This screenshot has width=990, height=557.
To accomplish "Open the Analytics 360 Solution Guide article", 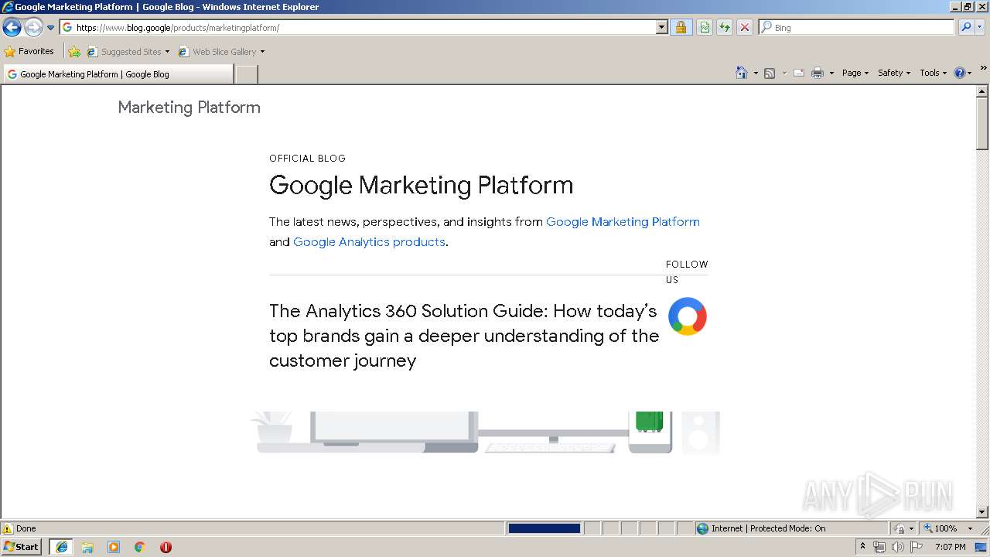I will [464, 336].
